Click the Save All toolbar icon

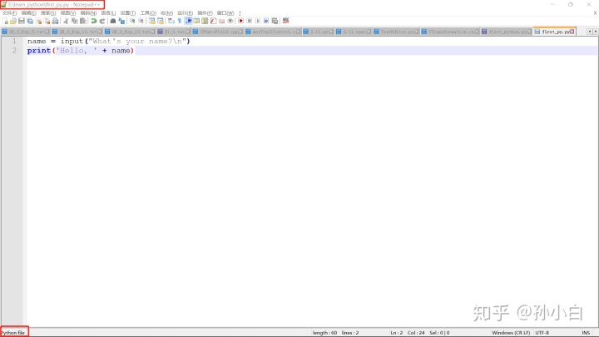click(x=30, y=21)
